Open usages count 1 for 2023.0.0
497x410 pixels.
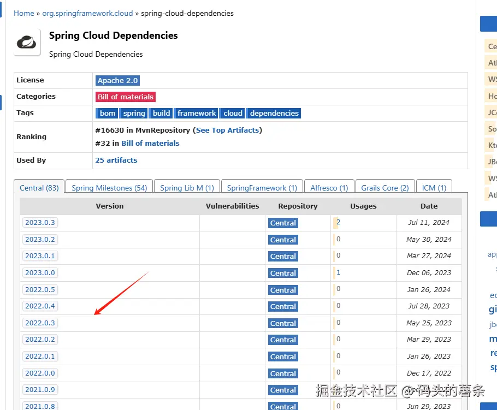pyautogui.click(x=338, y=272)
